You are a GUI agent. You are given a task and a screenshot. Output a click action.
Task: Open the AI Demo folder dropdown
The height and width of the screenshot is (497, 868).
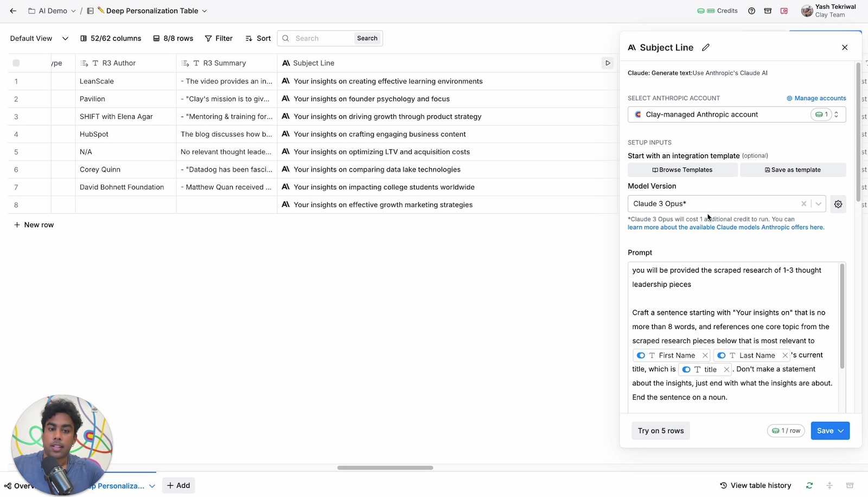coord(52,11)
